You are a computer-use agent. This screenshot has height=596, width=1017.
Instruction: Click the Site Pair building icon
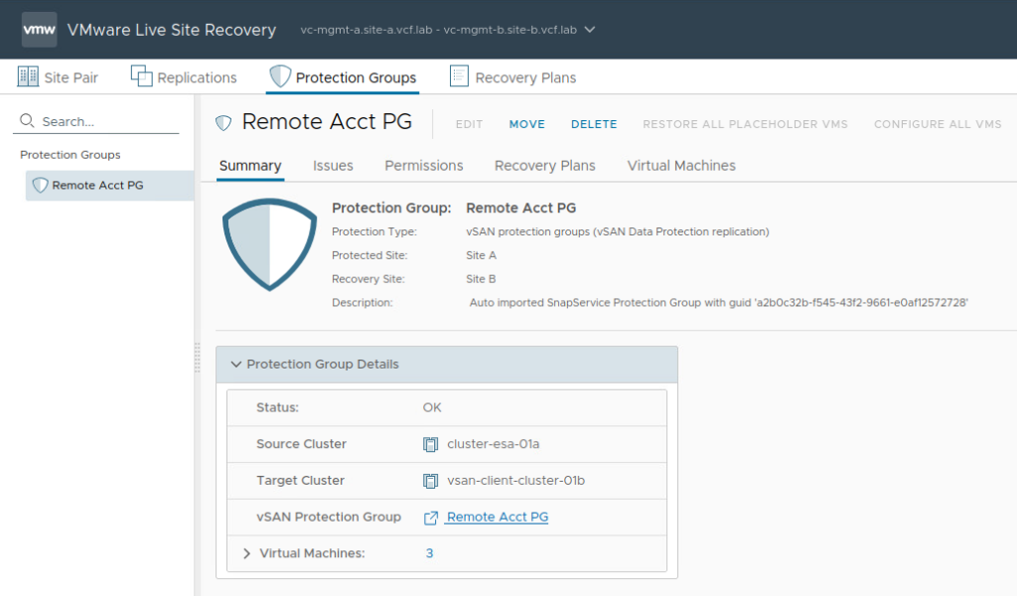point(28,76)
